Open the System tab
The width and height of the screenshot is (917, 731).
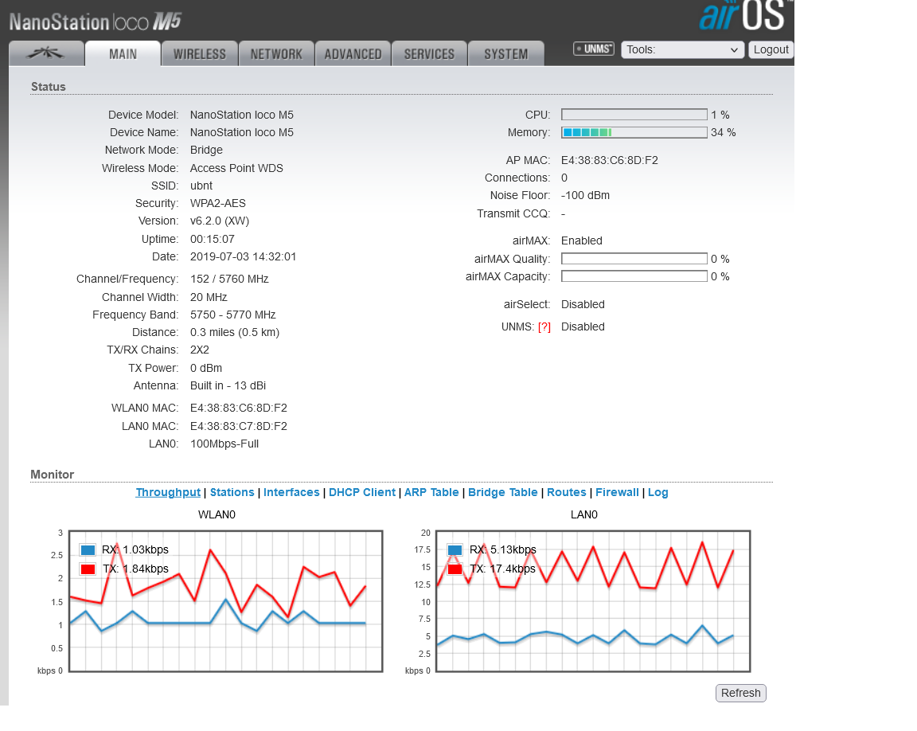point(505,54)
